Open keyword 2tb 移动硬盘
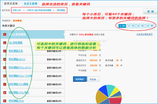The image size is (158, 104). click(16, 42)
